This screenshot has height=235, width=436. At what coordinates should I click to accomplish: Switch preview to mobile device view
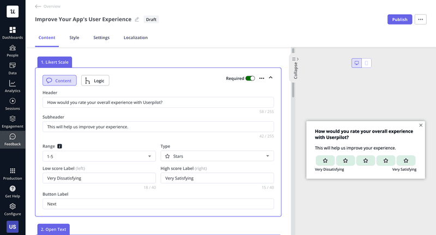[367, 63]
